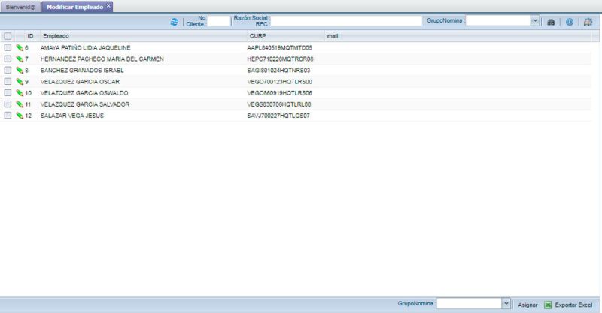The image size is (602, 313).
Task: Click the print icon at far right of toolbar
Action: [x=588, y=22]
